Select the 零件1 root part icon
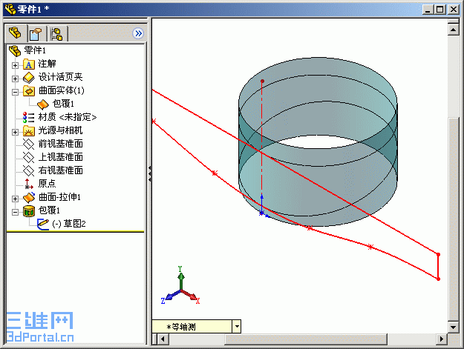 tap(15, 50)
